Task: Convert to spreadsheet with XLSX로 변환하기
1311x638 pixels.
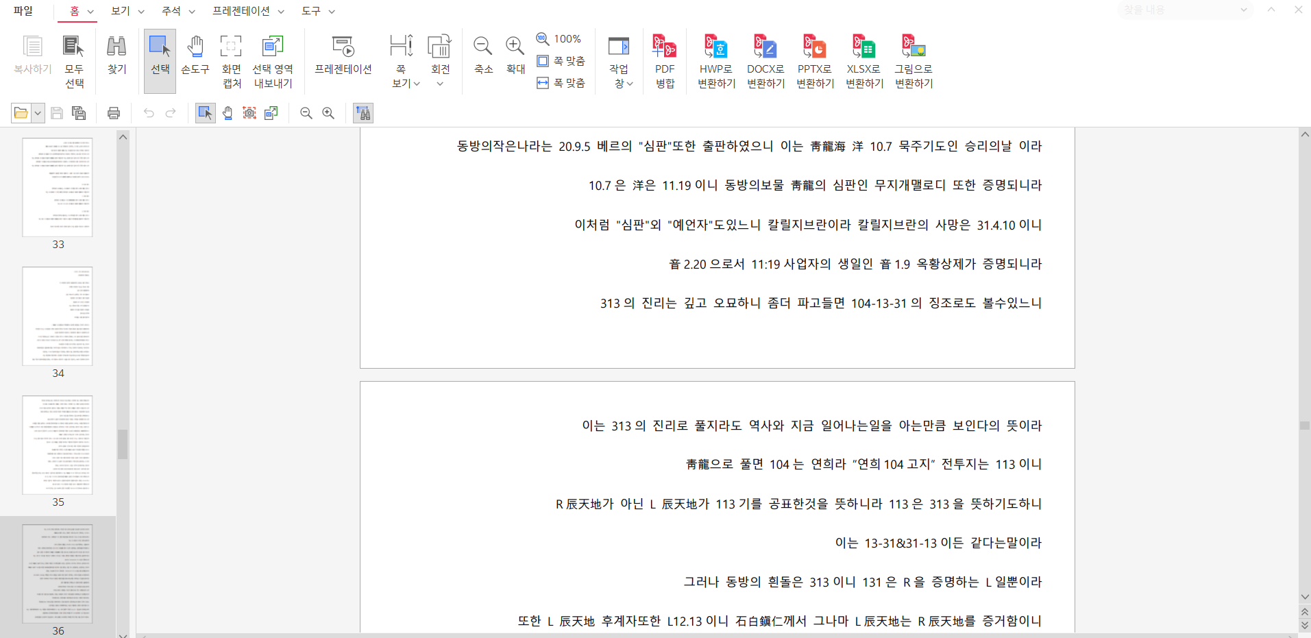Action: point(864,60)
